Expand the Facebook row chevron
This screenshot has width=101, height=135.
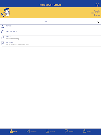(x=99, y=44)
